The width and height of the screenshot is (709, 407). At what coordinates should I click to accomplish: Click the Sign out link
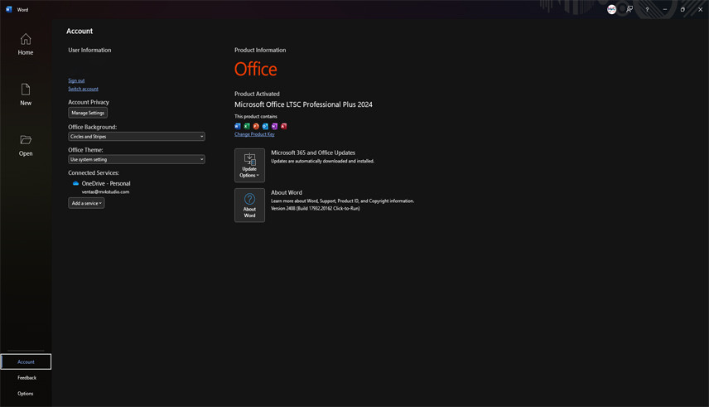coord(76,80)
